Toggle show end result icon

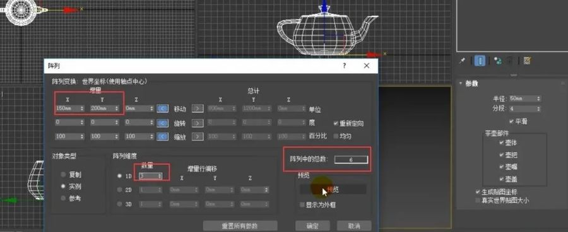tap(480, 61)
